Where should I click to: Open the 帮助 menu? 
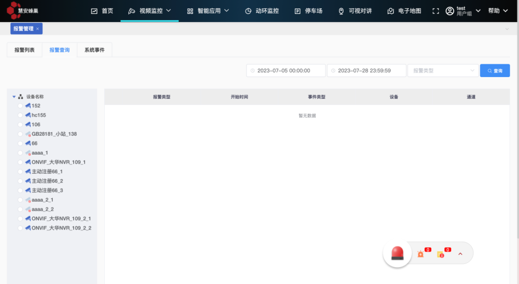[x=497, y=11]
